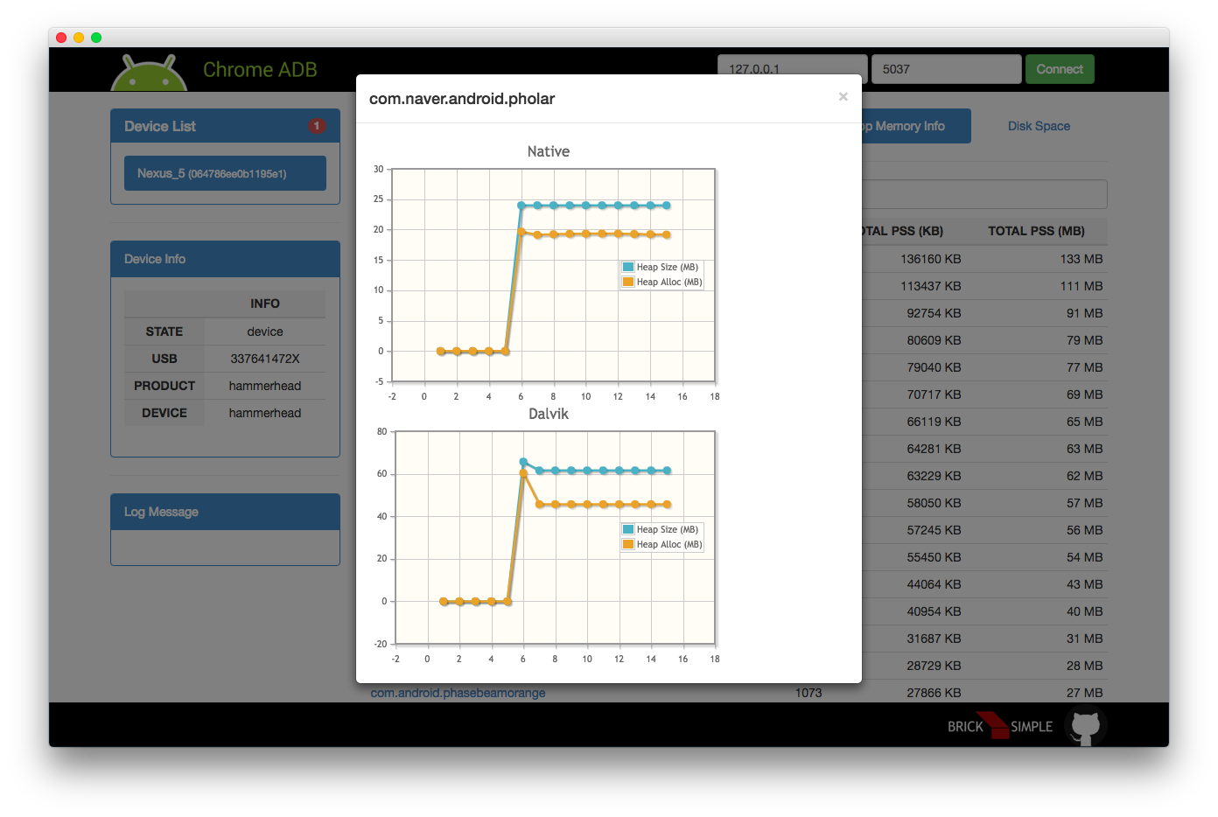Click the DEVICE row label in Device Info
This screenshot has width=1218, height=817.
pos(164,413)
